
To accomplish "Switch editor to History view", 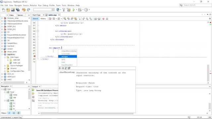I will (x=43, y=19).
